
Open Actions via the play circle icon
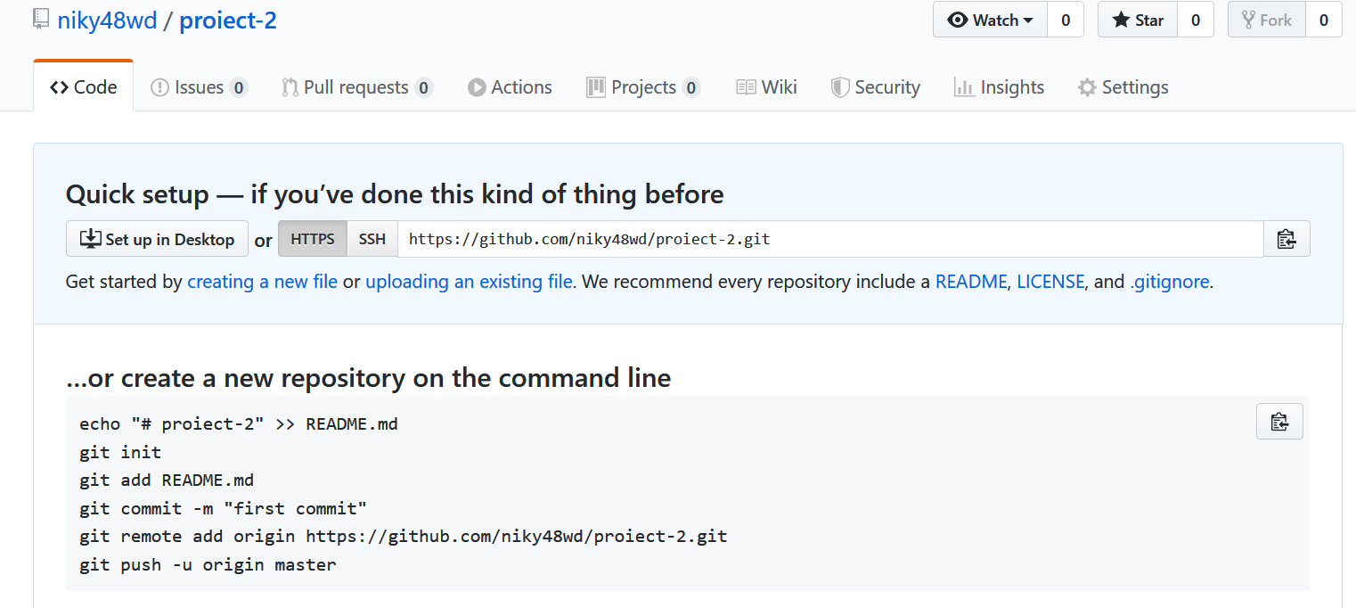478,86
